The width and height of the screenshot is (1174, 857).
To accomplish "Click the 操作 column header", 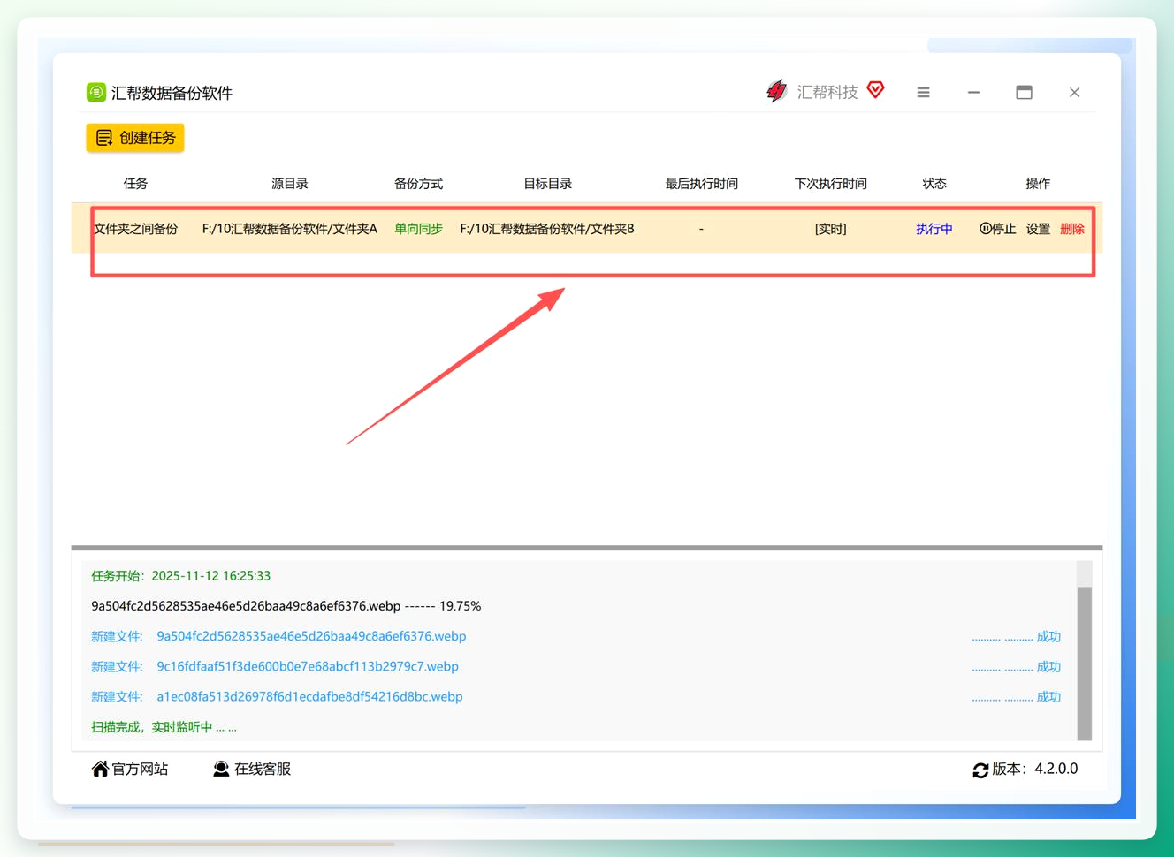I will click(1038, 184).
